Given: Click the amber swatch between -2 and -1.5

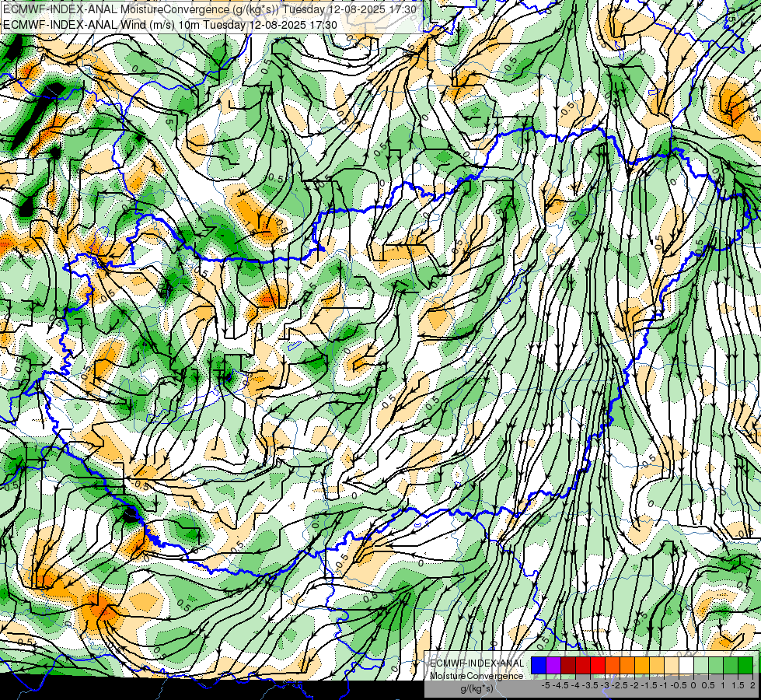Looking at the screenshot, I should [642, 666].
